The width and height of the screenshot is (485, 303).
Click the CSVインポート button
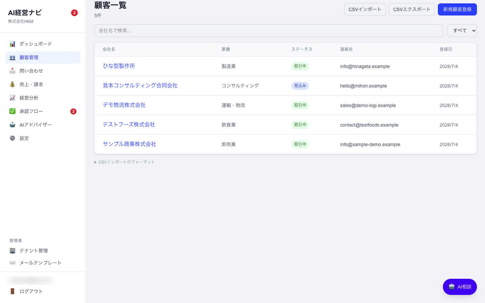[x=365, y=9]
